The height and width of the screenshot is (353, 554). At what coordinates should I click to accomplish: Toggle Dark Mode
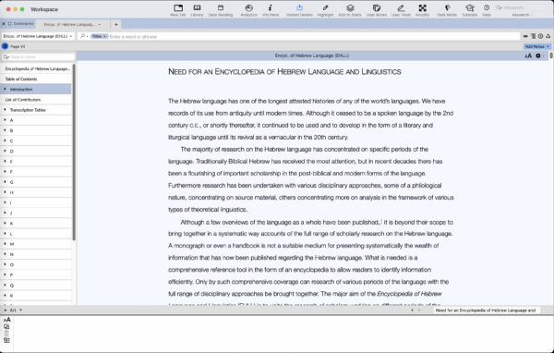point(447,10)
